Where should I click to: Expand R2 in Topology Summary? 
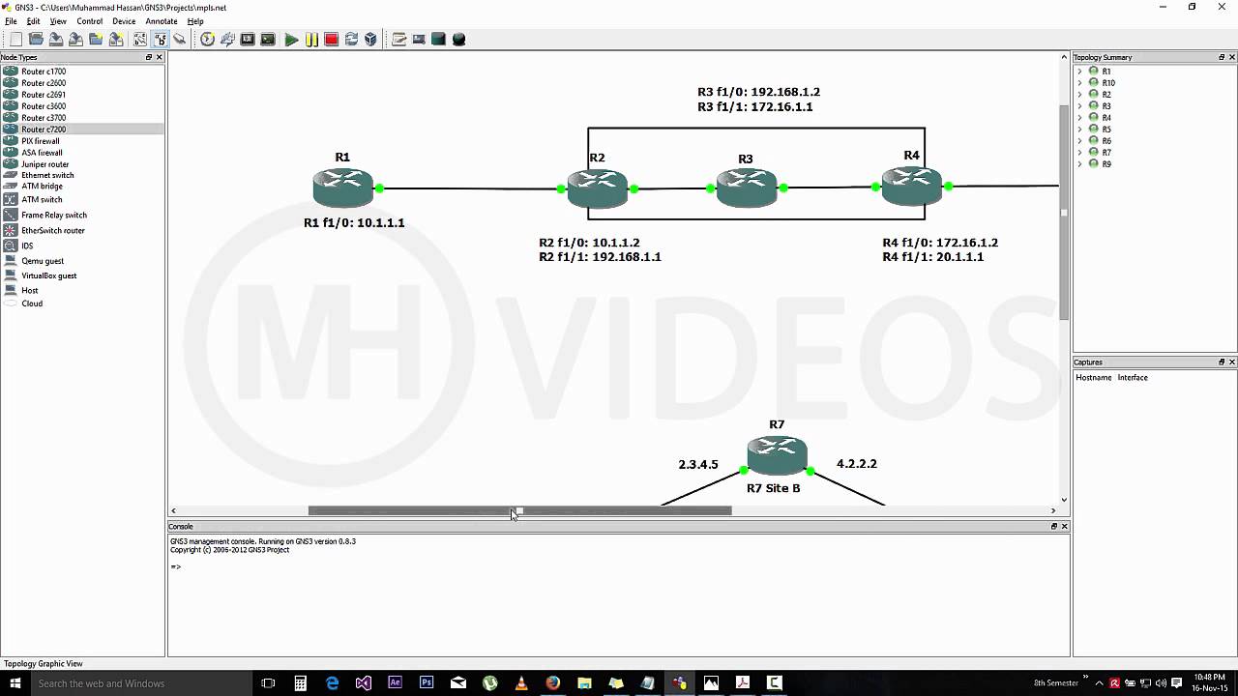(1079, 95)
